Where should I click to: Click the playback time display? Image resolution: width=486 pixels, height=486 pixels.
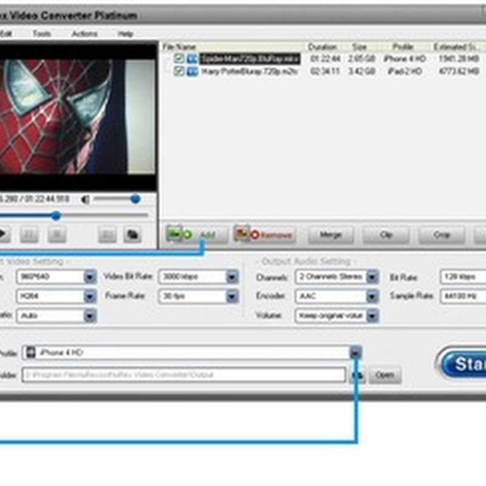click(x=35, y=199)
